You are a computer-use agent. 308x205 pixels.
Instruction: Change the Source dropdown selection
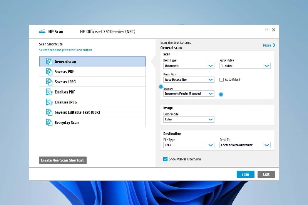pos(189,93)
